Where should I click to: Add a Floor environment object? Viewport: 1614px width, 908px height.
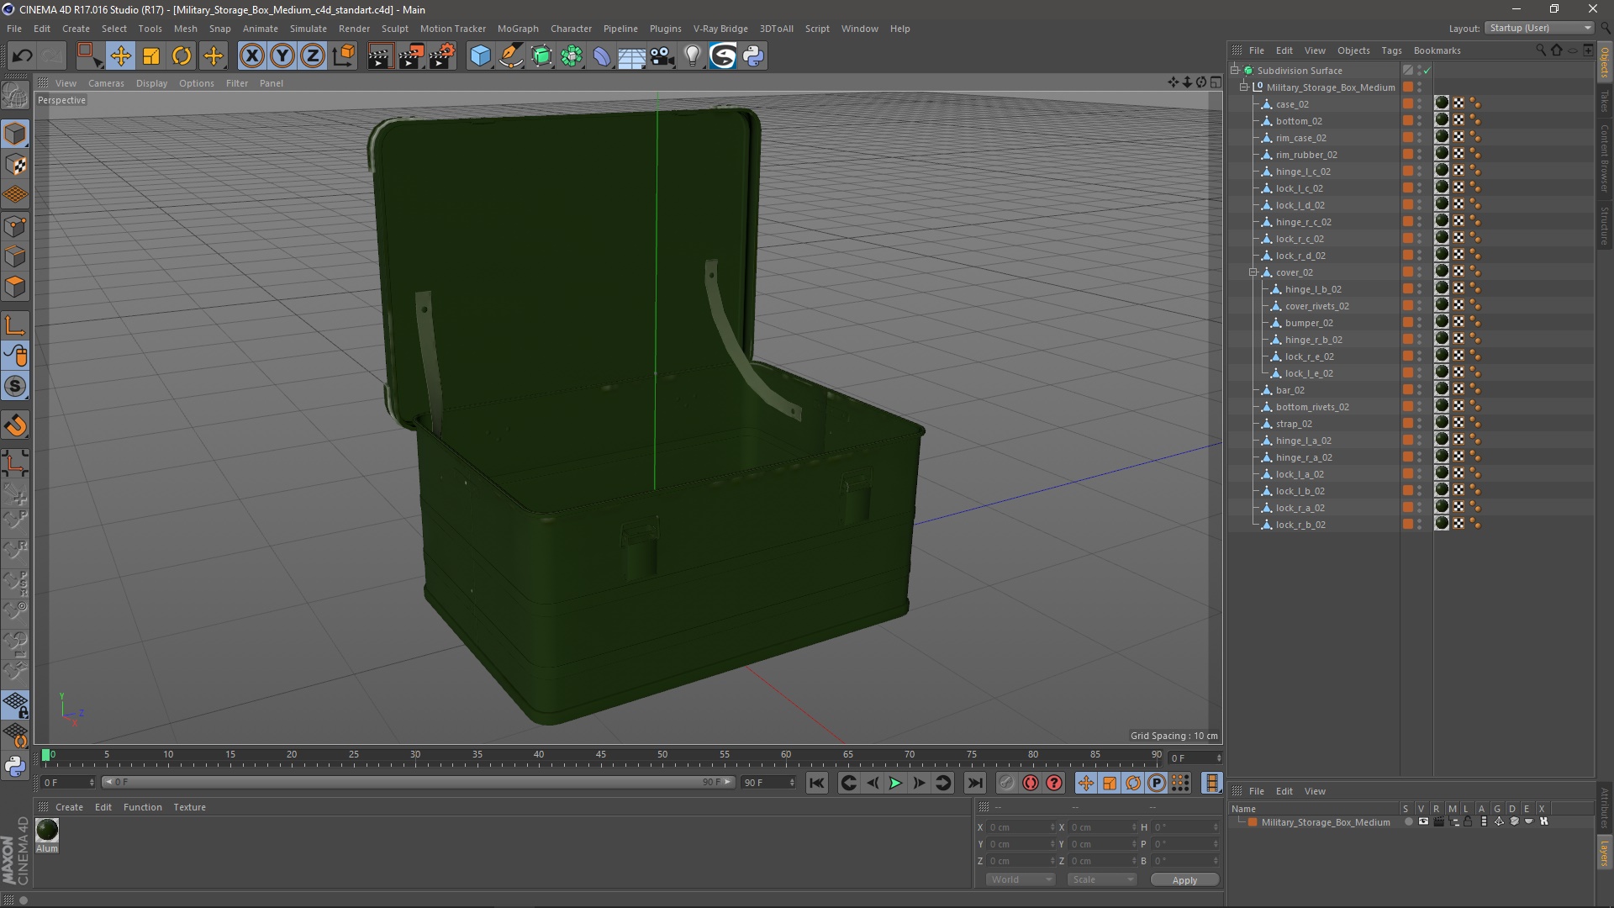[x=632, y=56]
